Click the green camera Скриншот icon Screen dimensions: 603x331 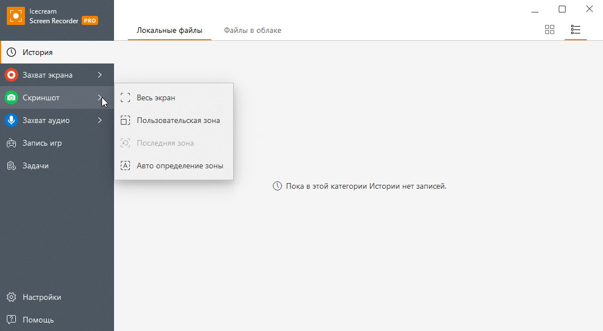coord(11,97)
